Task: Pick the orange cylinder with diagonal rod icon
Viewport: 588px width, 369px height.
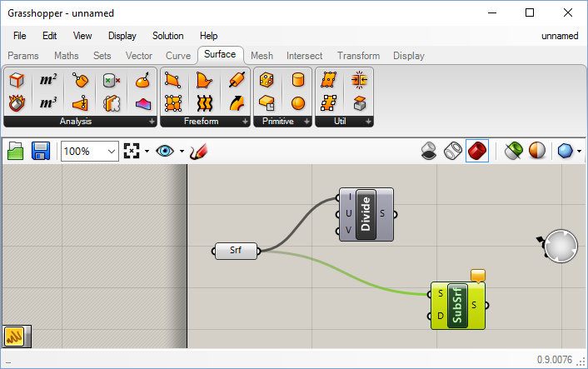Action: tap(237, 80)
